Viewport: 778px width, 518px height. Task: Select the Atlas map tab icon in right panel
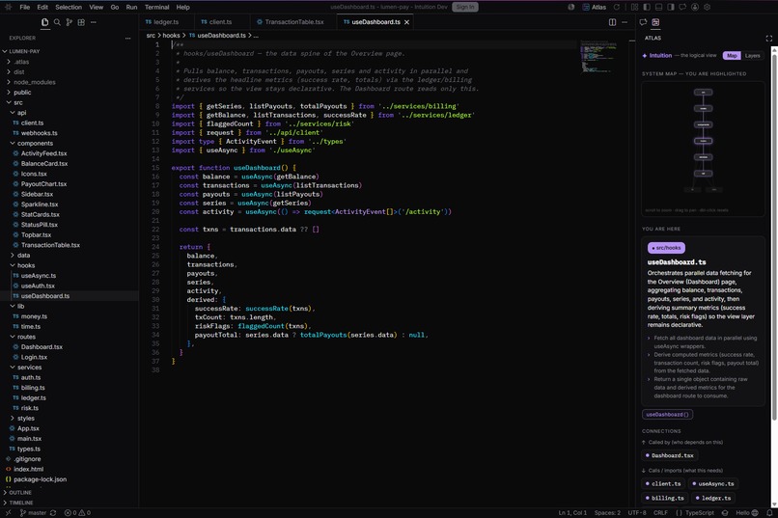[x=655, y=22]
